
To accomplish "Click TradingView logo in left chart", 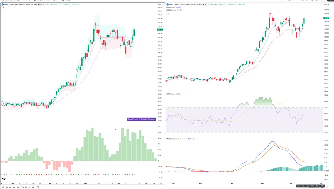I will (4, 180).
